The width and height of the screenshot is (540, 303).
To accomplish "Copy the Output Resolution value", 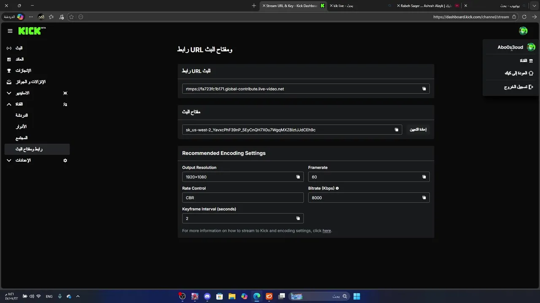I will [x=298, y=177].
